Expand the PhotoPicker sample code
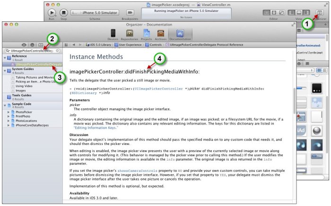Viewport: 331px width, 206px height. pos(9,112)
